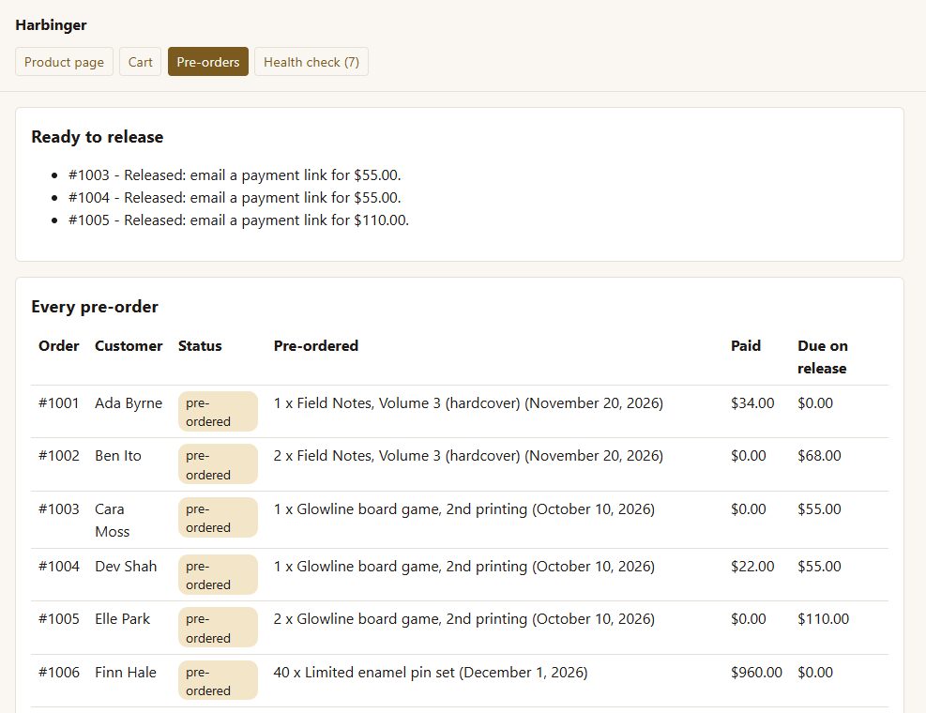Click the Harbinger store title
This screenshot has height=713, width=926.
point(51,24)
